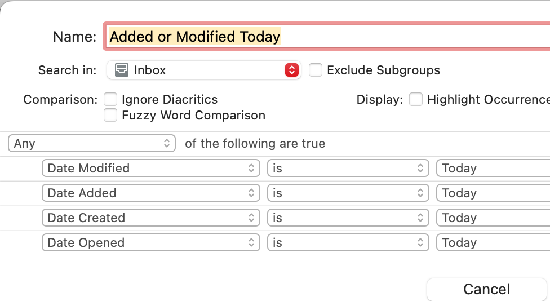Click the red Search in popup arrows
Screen dimensions: 550x301
tap(291, 70)
